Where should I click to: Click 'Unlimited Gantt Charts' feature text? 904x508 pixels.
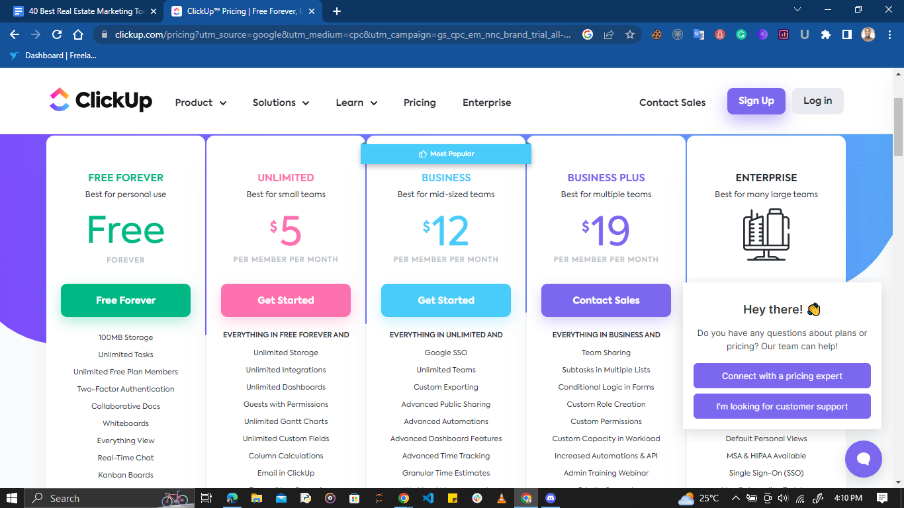point(286,421)
